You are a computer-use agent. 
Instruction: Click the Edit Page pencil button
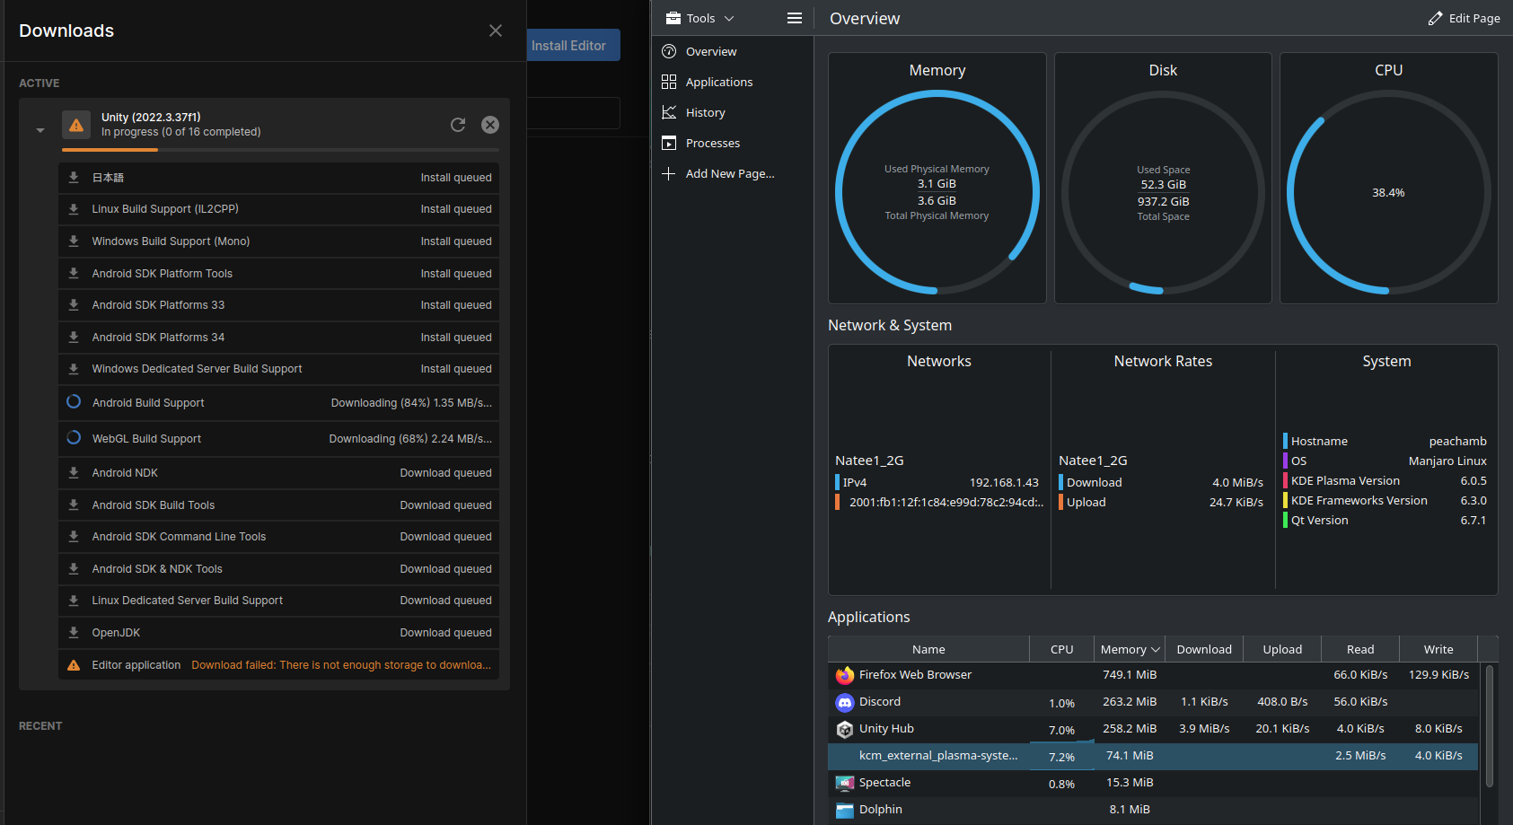[1464, 18]
